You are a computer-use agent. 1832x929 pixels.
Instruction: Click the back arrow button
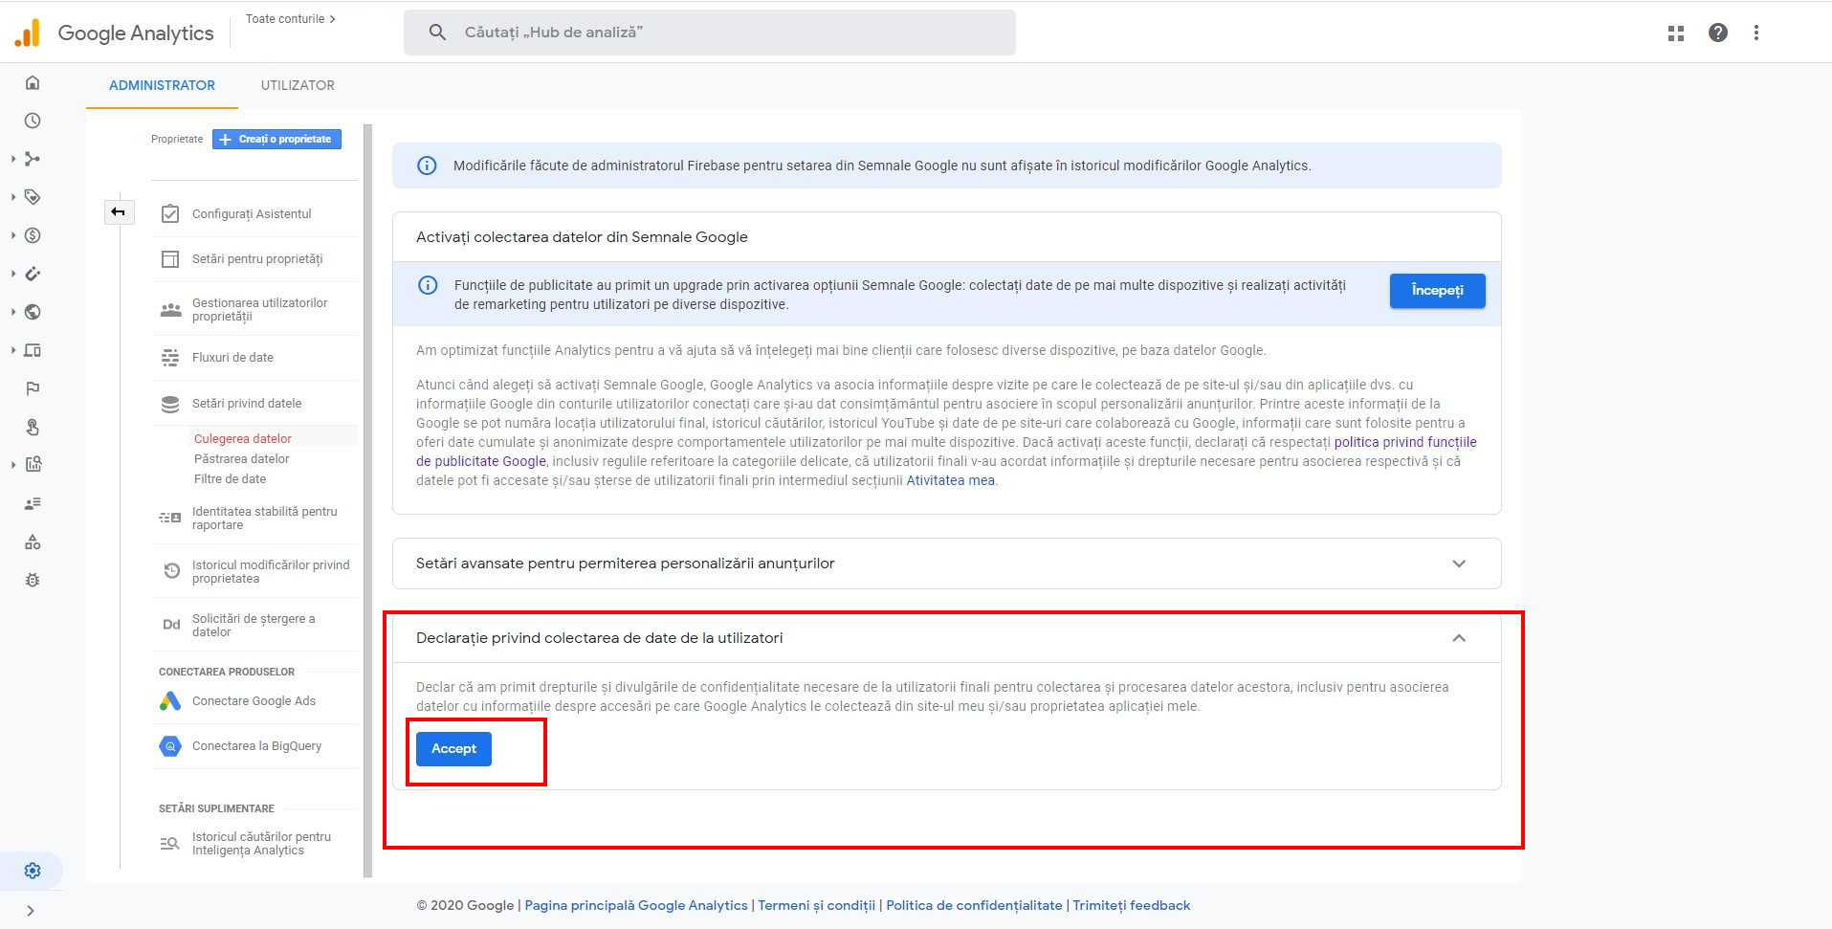coord(119,212)
